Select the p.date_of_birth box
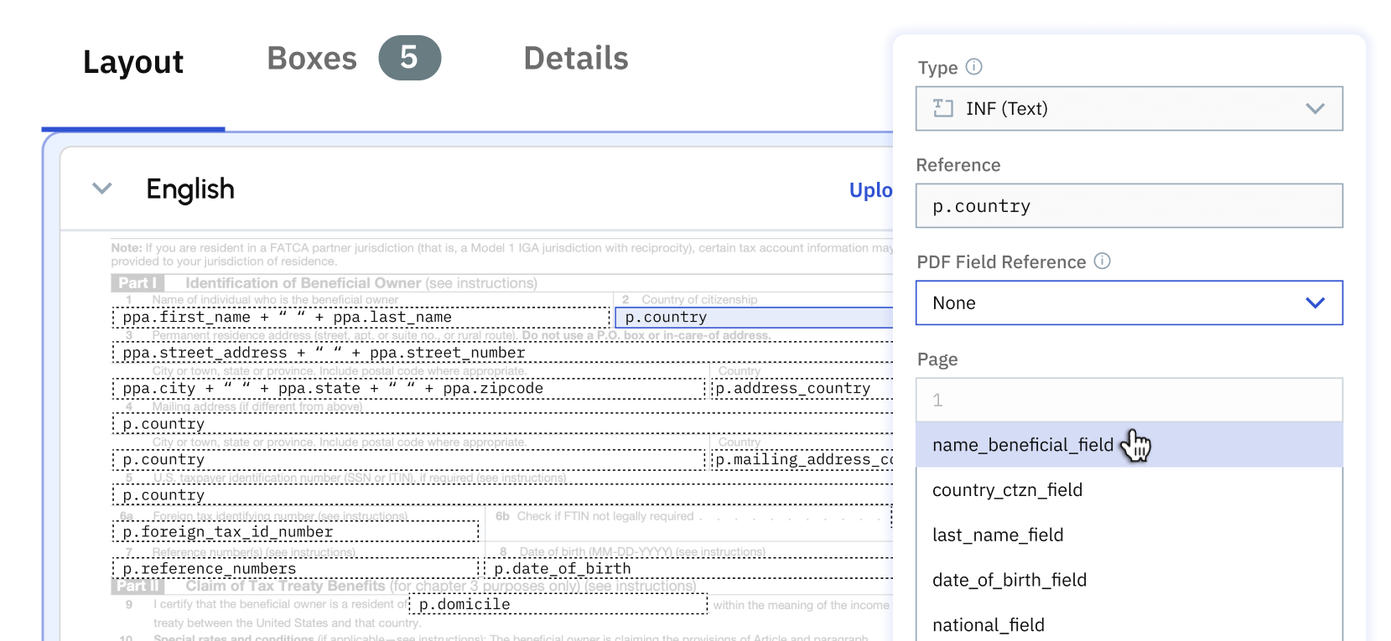Image resolution: width=1391 pixels, height=641 pixels. [688, 569]
